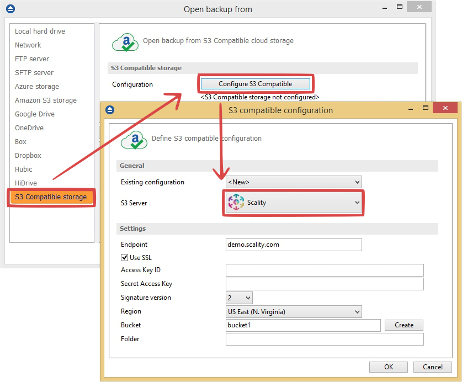Expand the Existing configuration dropdown
This screenshot has height=382, width=462.
pos(294,182)
